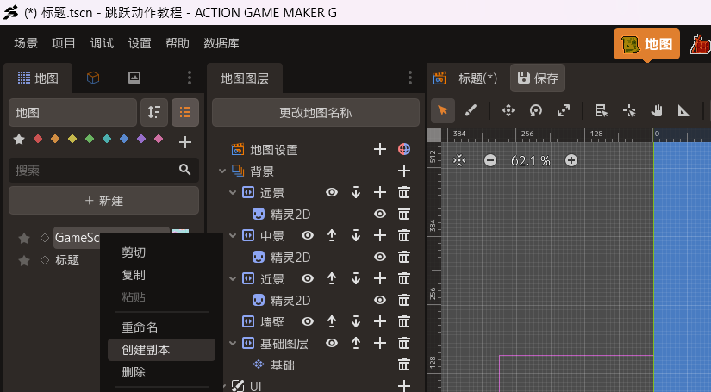Open the 数据库 menu
Screen dimensions: 711x392
pos(221,43)
